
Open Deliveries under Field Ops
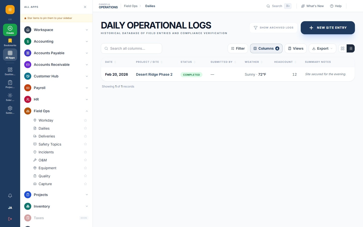click(x=47, y=136)
